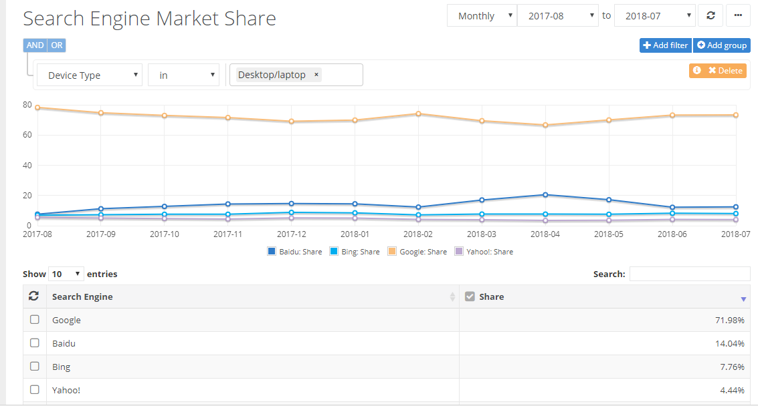The width and height of the screenshot is (758, 406).
Task: Tick the Google row checkbox
Action: tap(34, 320)
